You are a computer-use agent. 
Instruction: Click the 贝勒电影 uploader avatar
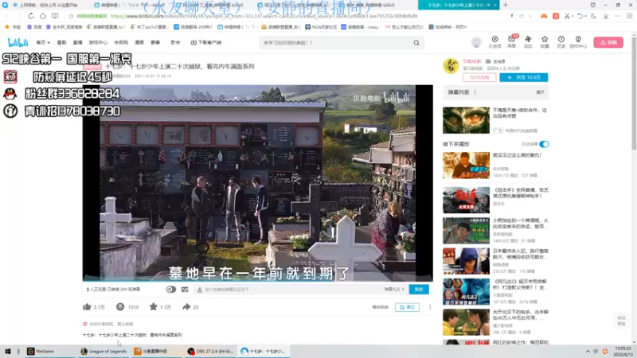click(x=451, y=66)
